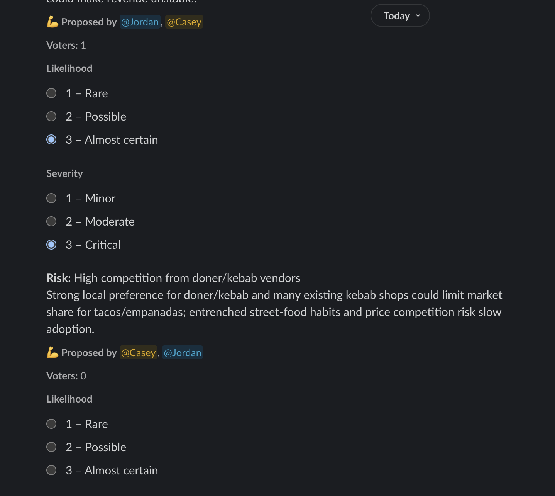The height and width of the screenshot is (496, 555).
Task: Click the chevron on the Today button
Action: (x=418, y=15)
